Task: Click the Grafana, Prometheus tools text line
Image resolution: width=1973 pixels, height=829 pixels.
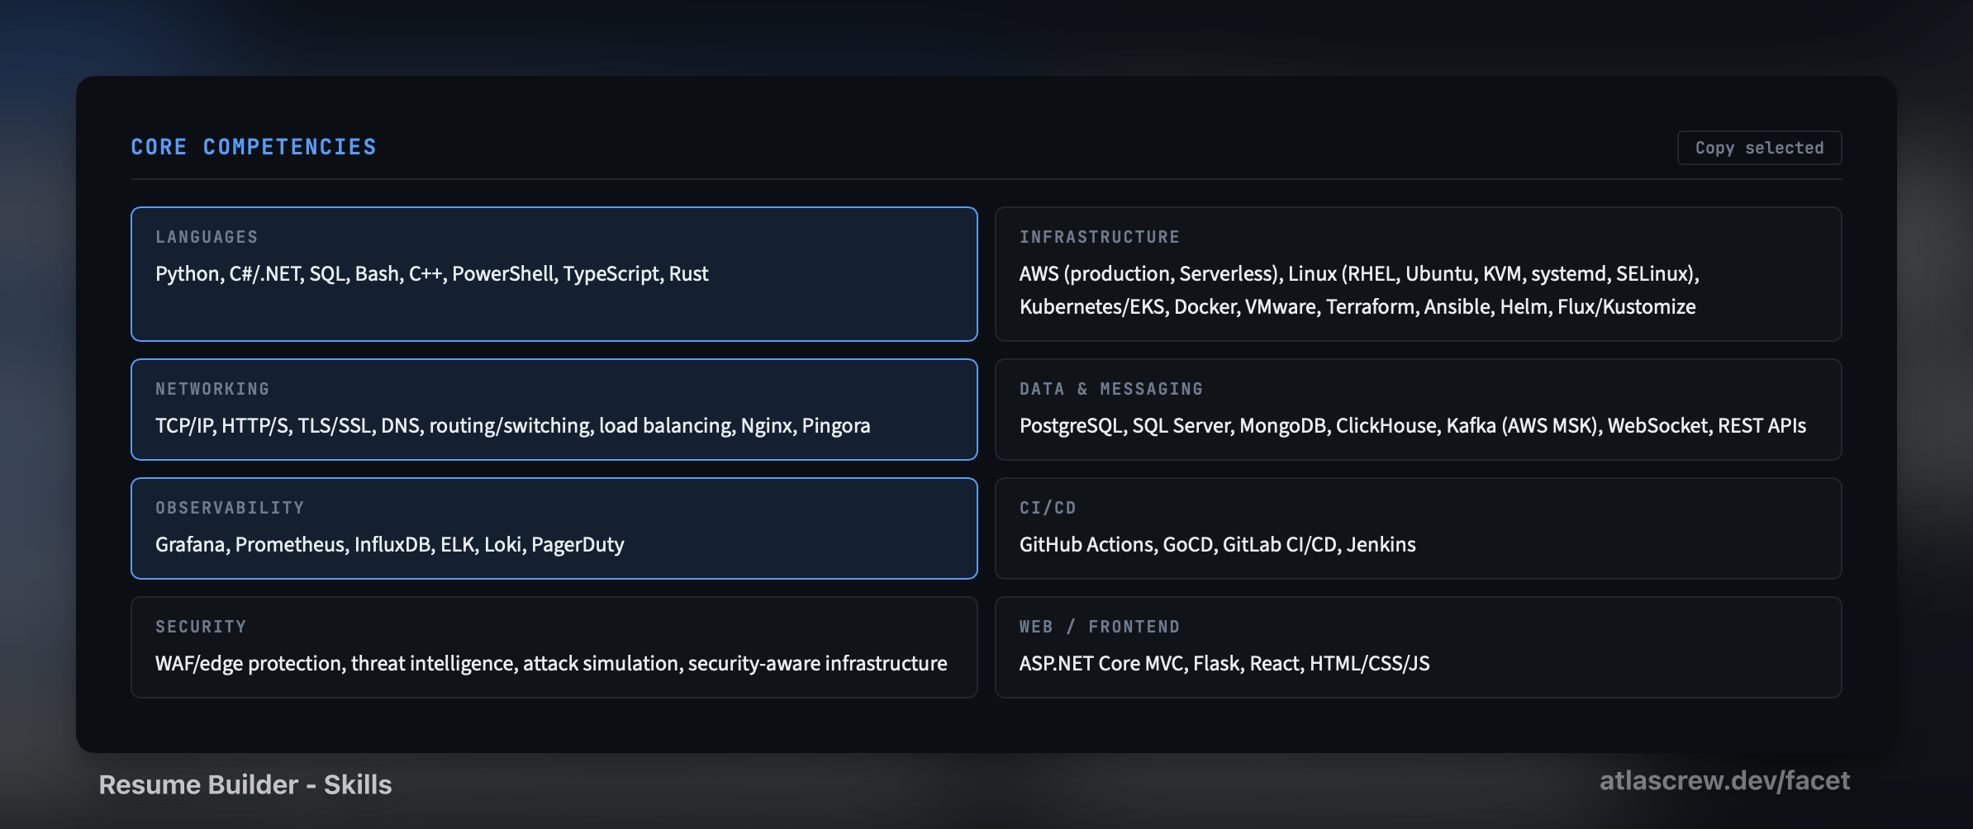Action: (x=389, y=545)
